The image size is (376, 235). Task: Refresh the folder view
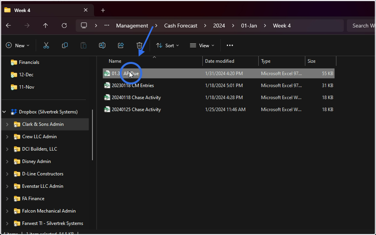click(x=64, y=26)
